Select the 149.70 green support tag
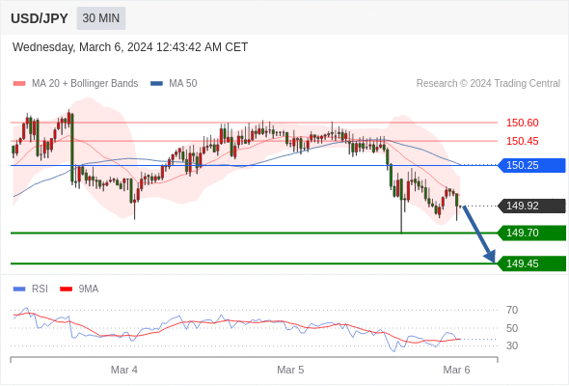Image resolution: width=569 pixels, height=386 pixels. 531,233
